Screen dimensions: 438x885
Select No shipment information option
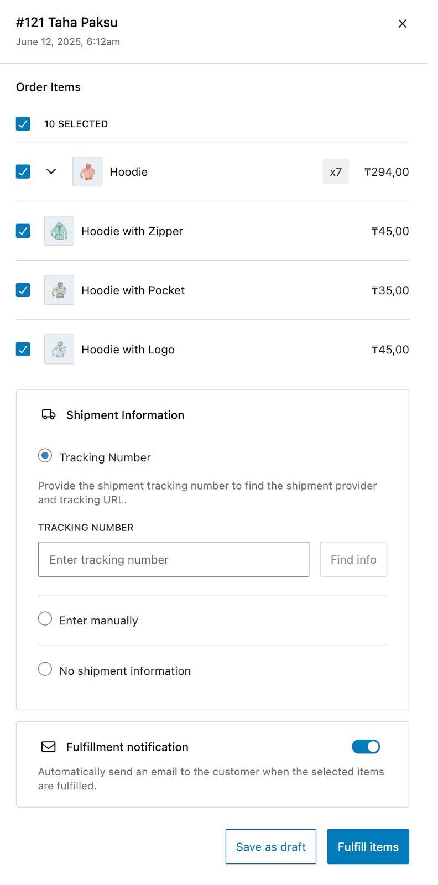coord(45,669)
